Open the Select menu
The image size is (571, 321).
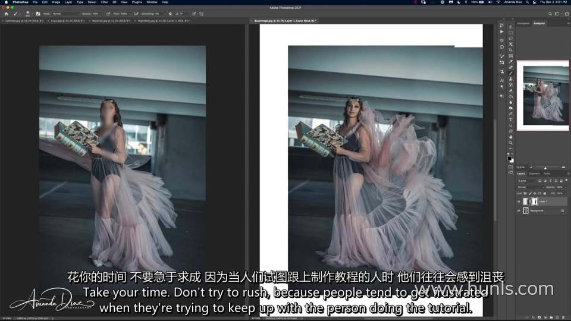coord(92,2)
